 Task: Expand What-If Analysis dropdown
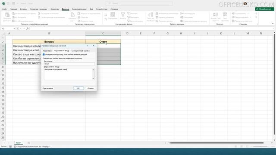coord(218,21)
